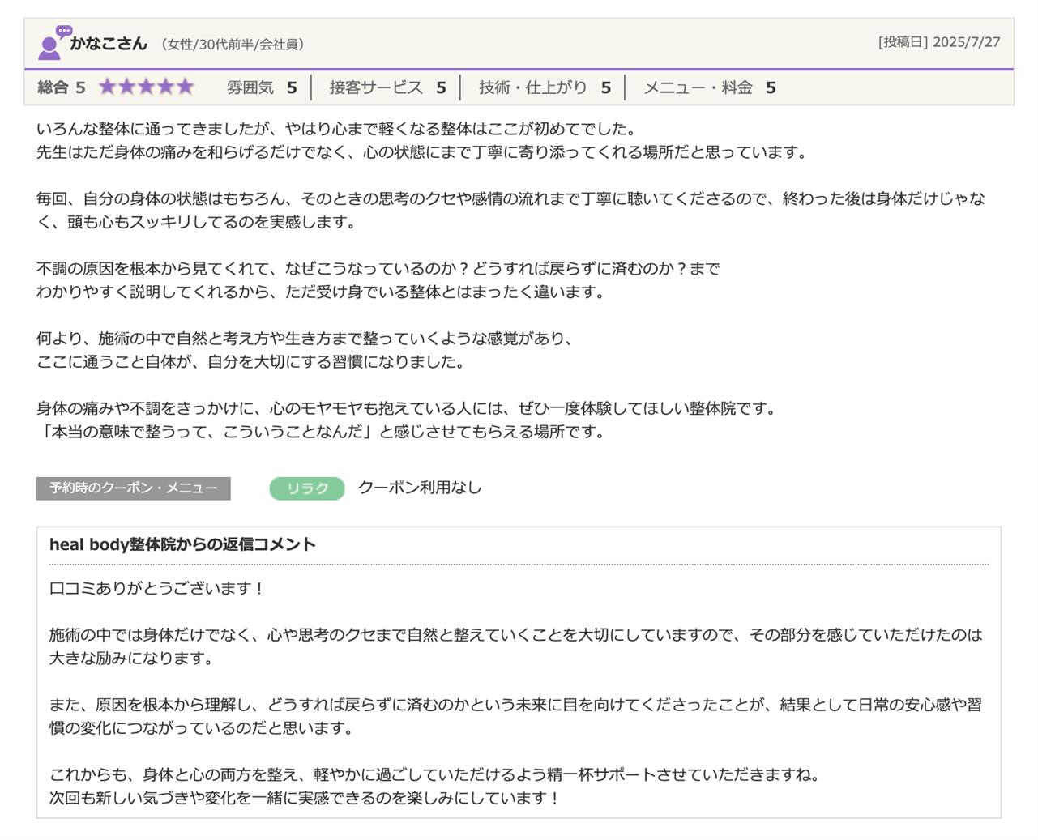Click the third purple rating star

point(147,87)
